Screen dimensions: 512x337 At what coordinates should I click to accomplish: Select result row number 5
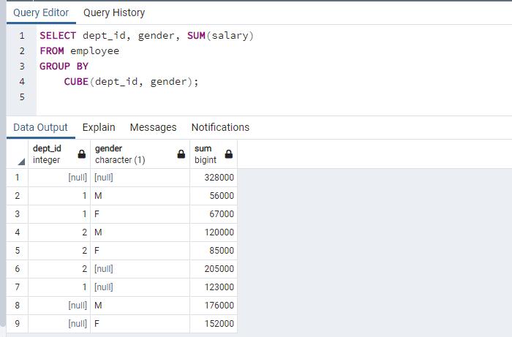pos(17,251)
